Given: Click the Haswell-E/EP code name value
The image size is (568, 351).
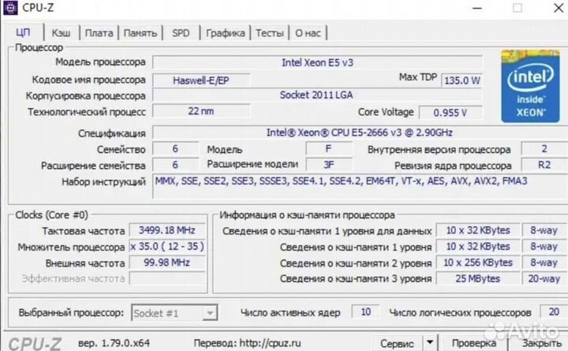Looking at the screenshot, I should (201, 80).
